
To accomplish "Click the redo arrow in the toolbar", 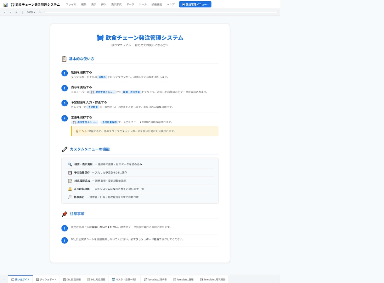I will tap(10, 12).
